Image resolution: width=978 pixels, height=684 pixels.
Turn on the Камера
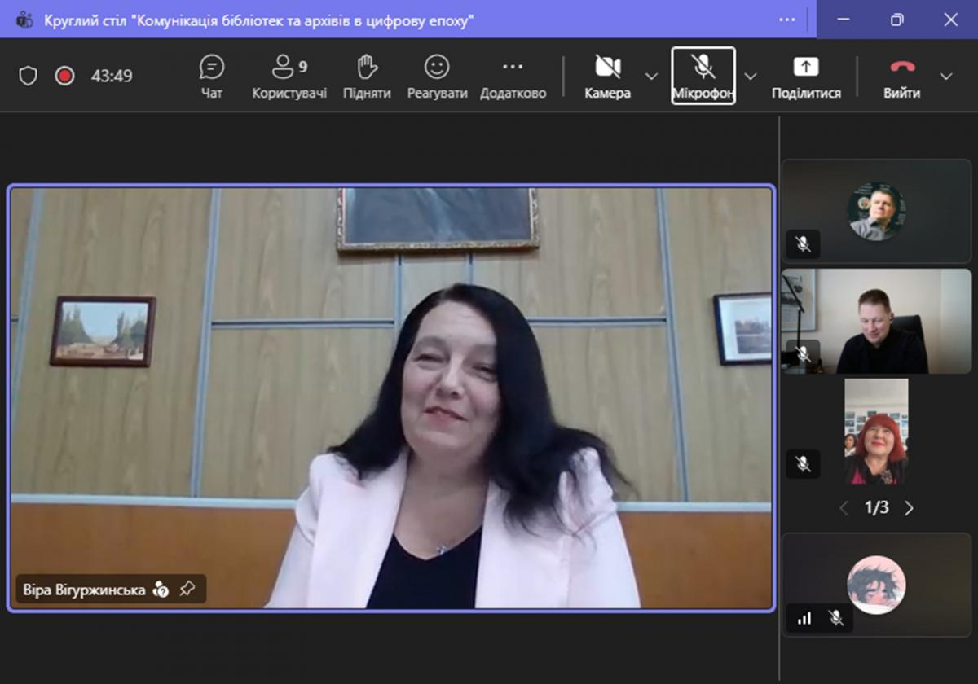click(607, 76)
